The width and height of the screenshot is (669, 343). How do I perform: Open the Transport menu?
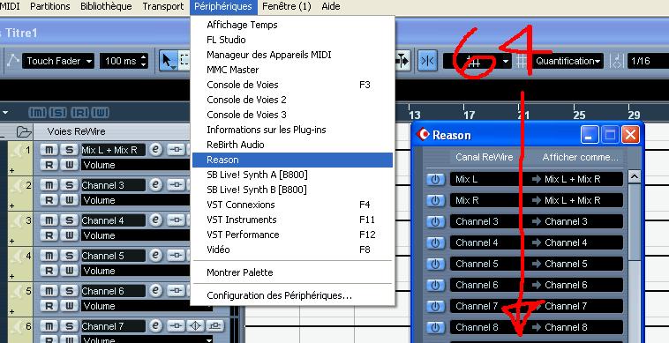coord(163,6)
